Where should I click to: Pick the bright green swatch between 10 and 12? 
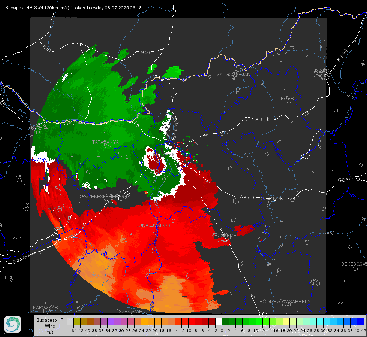click(x=259, y=321)
